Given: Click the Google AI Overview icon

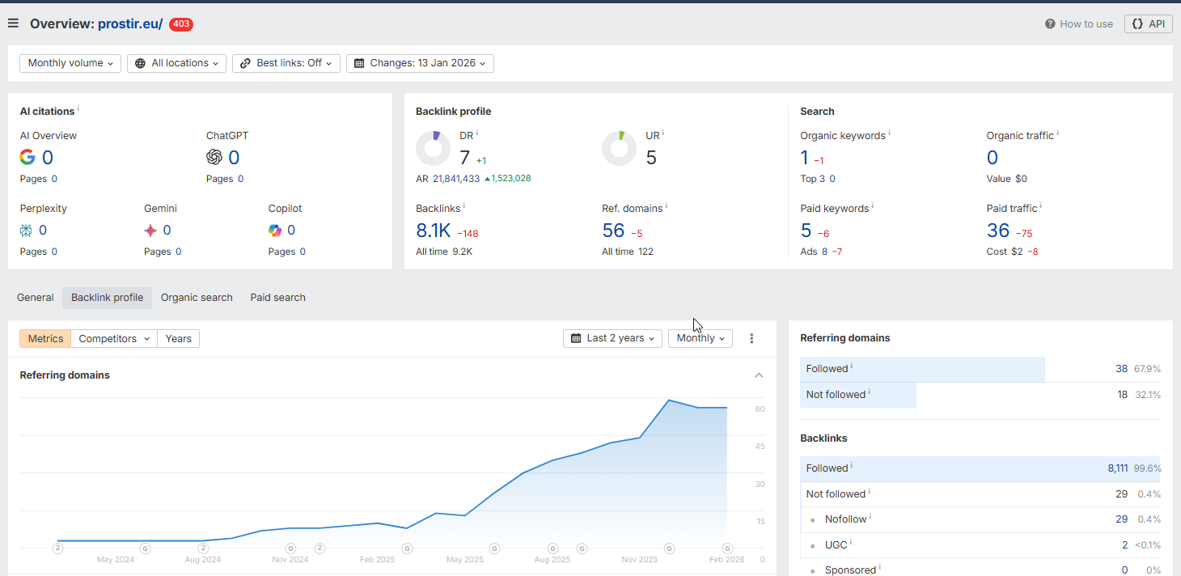Looking at the screenshot, I should click(28, 158).
